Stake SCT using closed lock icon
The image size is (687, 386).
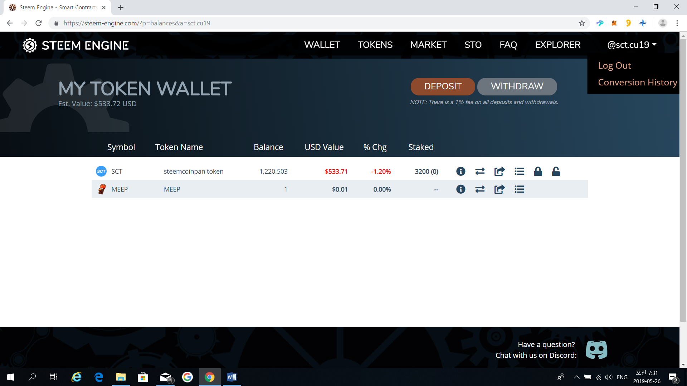(538, 171)
